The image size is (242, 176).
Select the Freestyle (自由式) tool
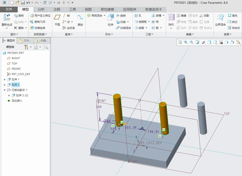click(234, 28)
